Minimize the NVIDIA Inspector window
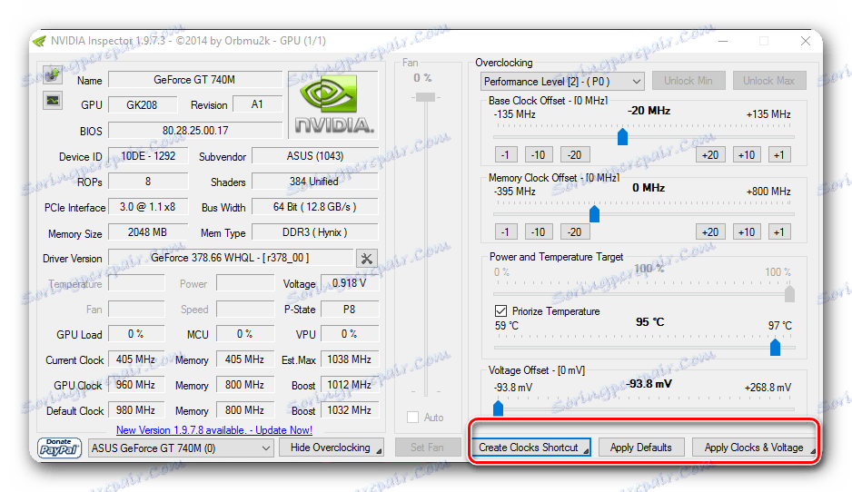The image size is (852, 492). 723,41
